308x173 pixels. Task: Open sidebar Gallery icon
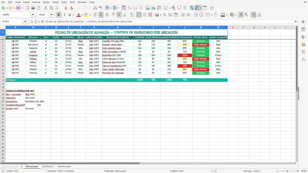pyautogui.click(x=303, y=45)
